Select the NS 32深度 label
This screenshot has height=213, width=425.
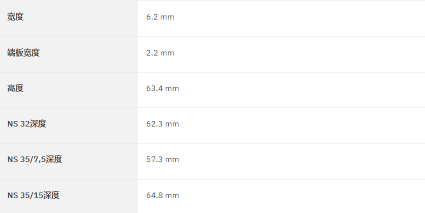coord(27,124)
